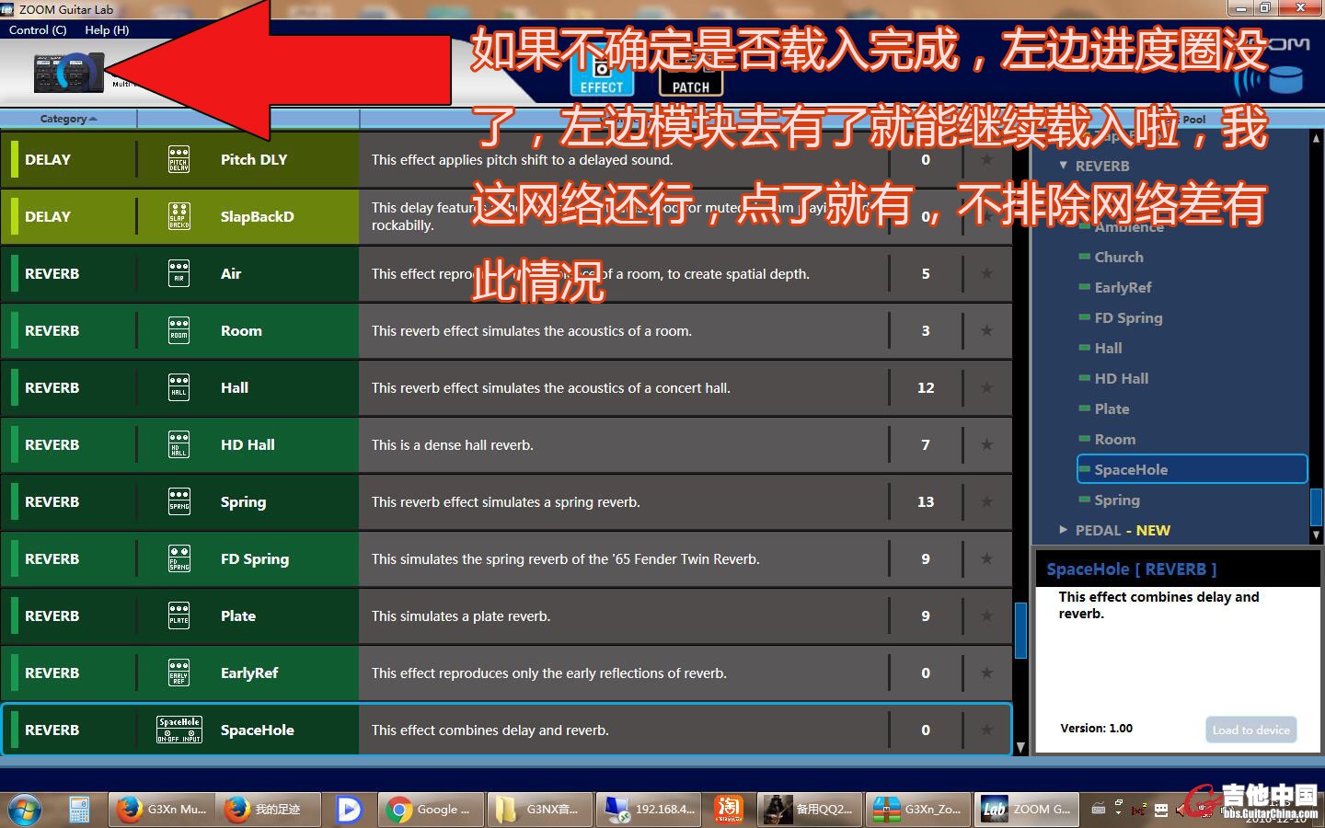This screenshot has width=1325, height=828.
Task: Click the Air reverb pedal icon
Action: (x=179, y=273)
